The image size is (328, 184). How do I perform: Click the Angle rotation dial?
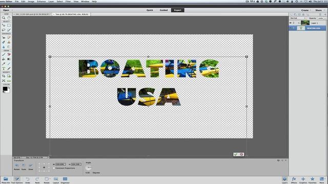89,168
